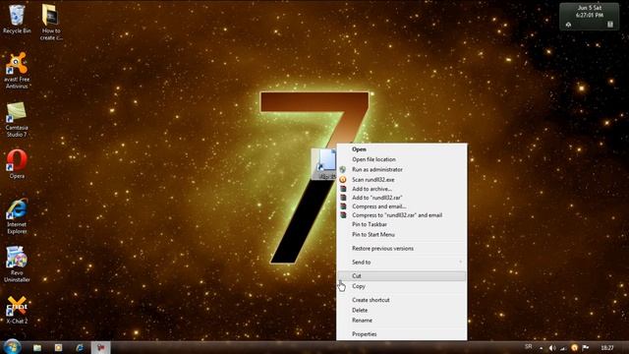629x354 pixels.
Task: Click the shield icon beside Run as administrator
Action: 343,170
